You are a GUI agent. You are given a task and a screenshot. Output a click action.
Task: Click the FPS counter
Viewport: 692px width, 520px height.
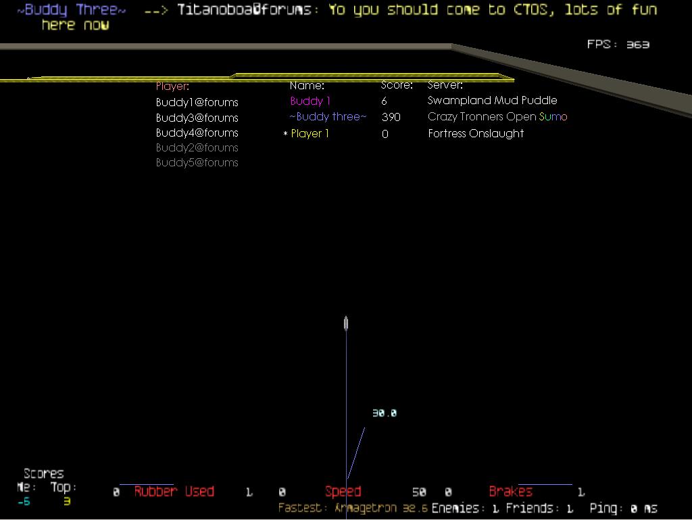point(618,44)
